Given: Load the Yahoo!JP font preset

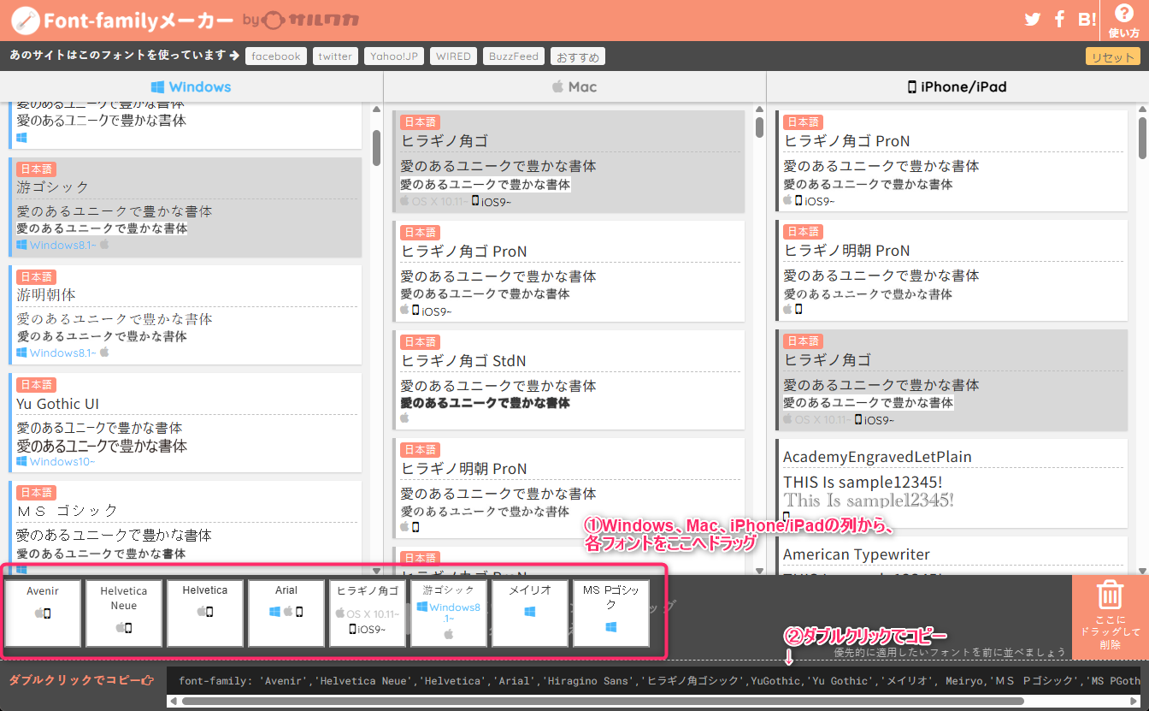Looking at the screenshot, I should click(x=393, y=56).
